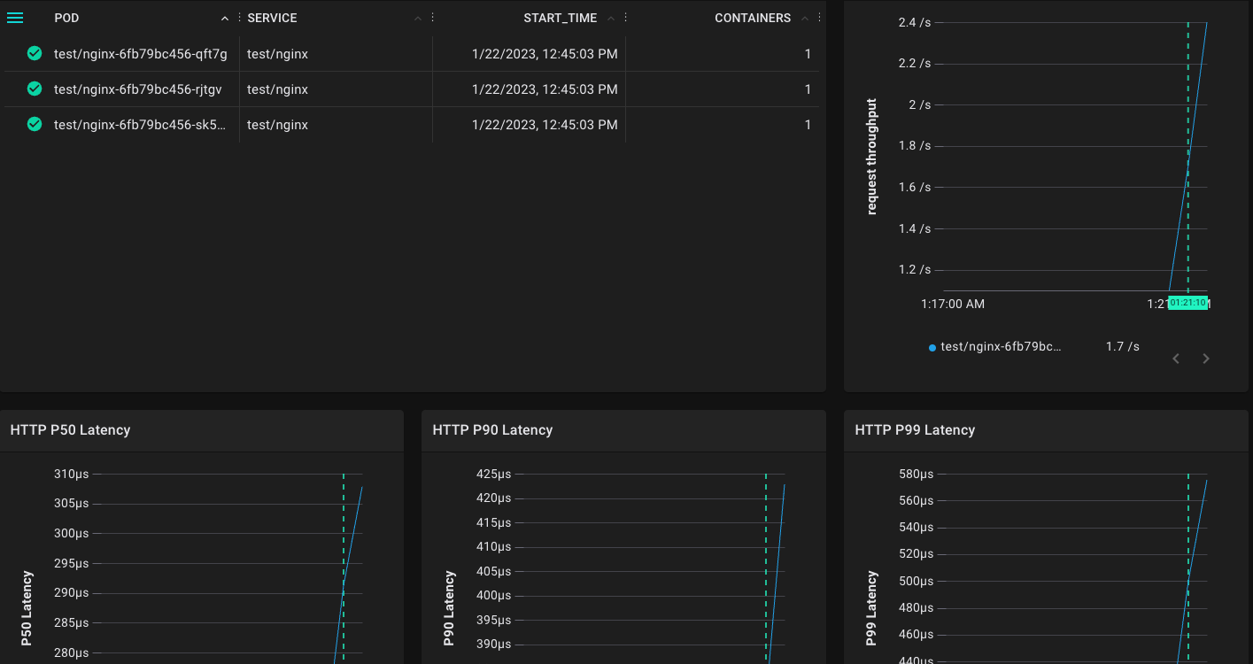
Task: Open SERVICE column options dots
Action: (432, 18)
